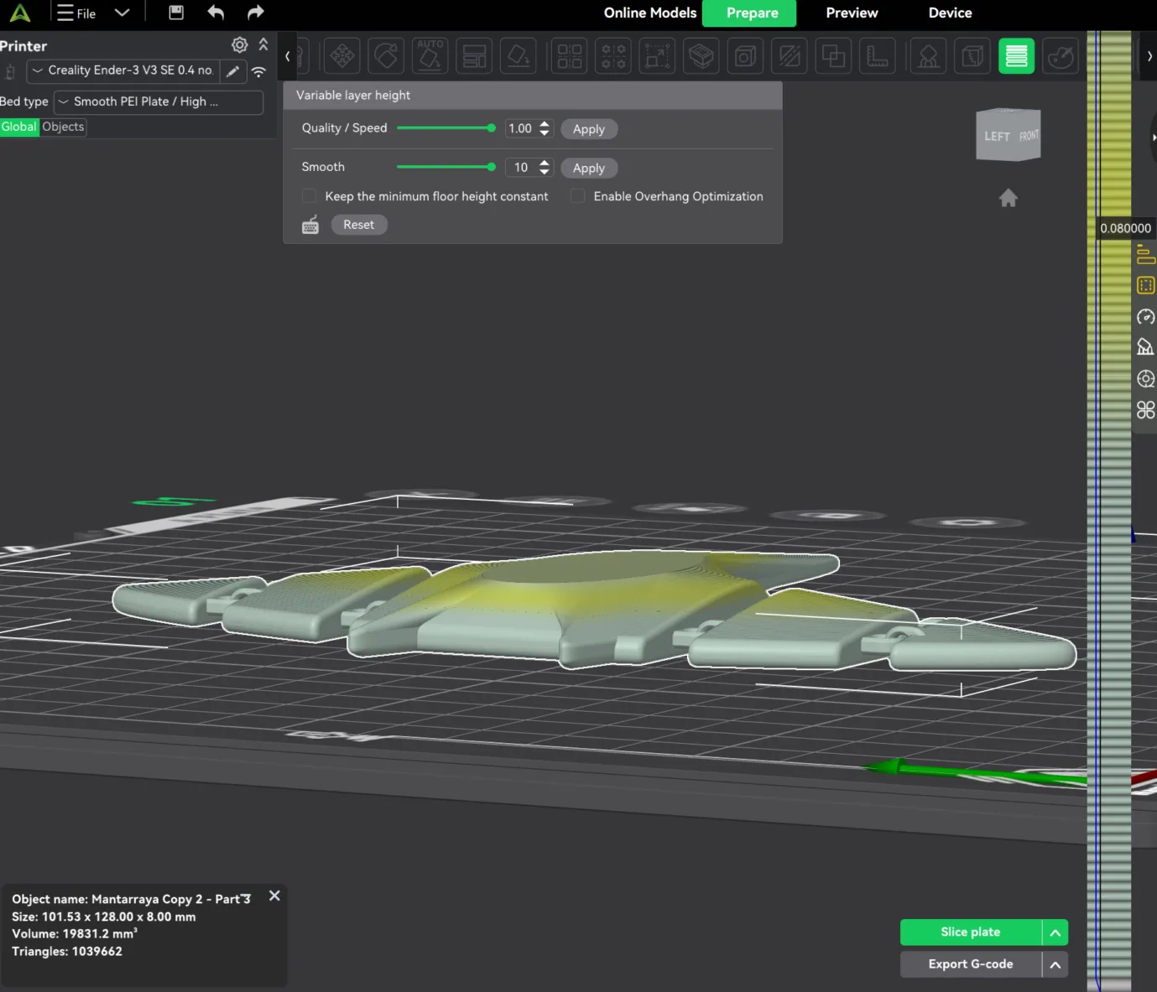Expand the Slice plate options arrow
Viewport: 1157px width, 992px height.
[1055, 932]
